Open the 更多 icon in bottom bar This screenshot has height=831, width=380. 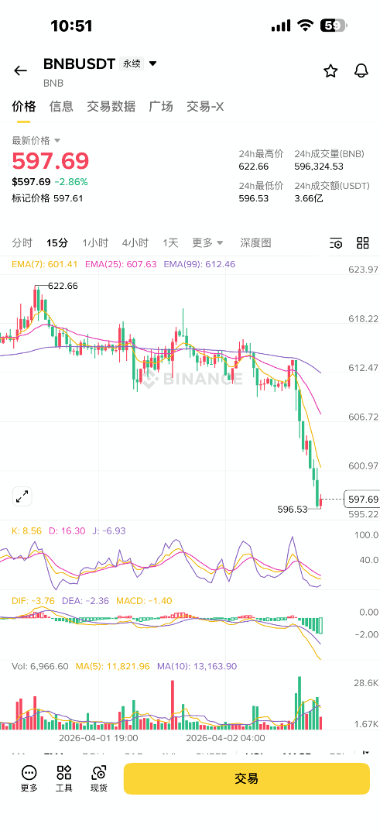(x=29, y=778)
